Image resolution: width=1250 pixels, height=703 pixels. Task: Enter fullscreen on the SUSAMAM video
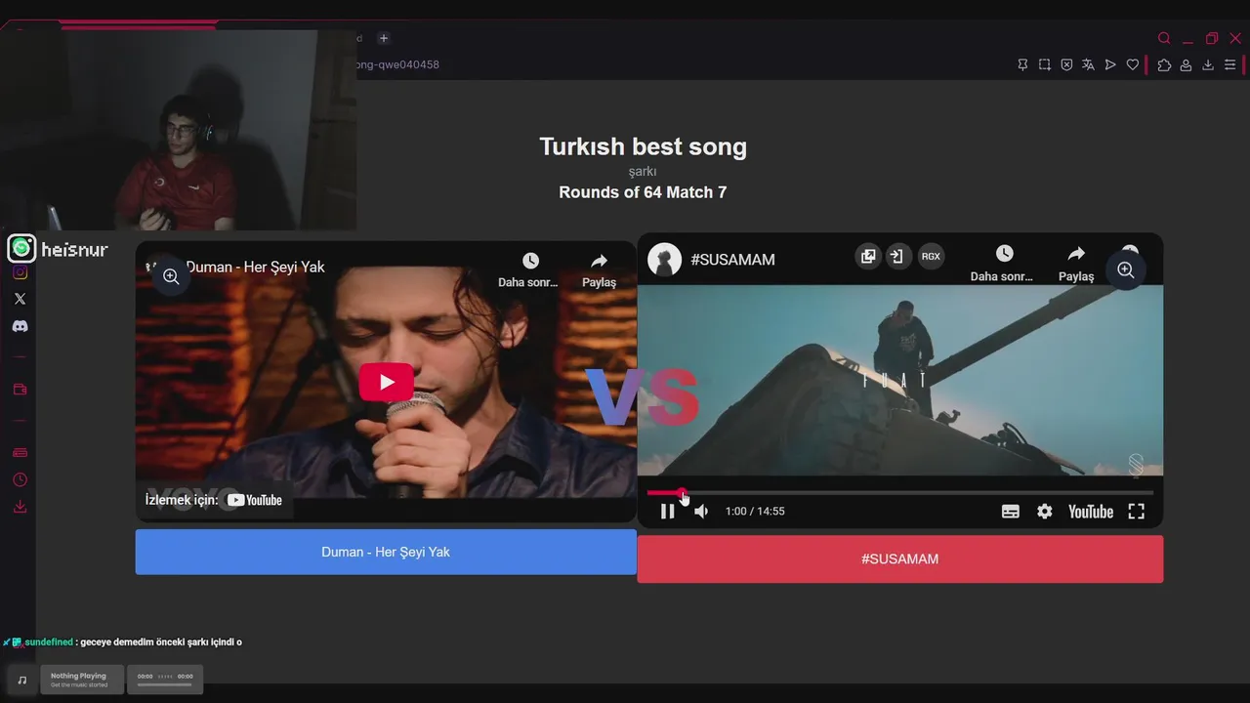(x=1136, y=511)
